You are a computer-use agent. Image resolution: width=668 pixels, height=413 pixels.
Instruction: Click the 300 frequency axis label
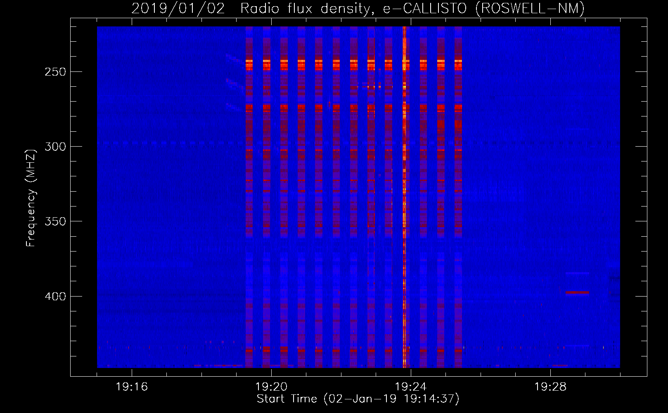point(55,147)
